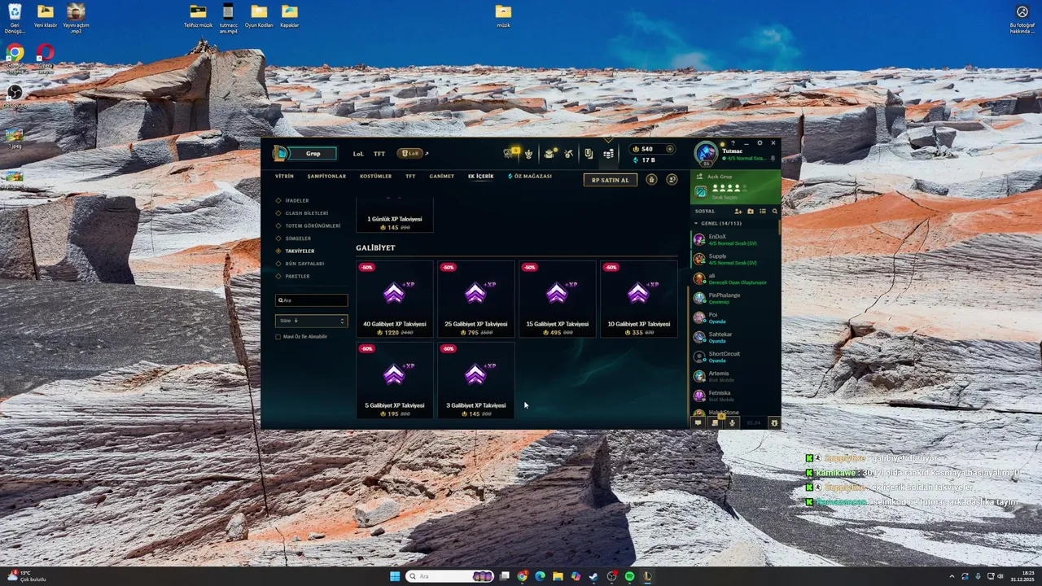Click the new folder icon in Sosyal
The height and width of the screenshot is (586, 1042).
click(751, 212)
